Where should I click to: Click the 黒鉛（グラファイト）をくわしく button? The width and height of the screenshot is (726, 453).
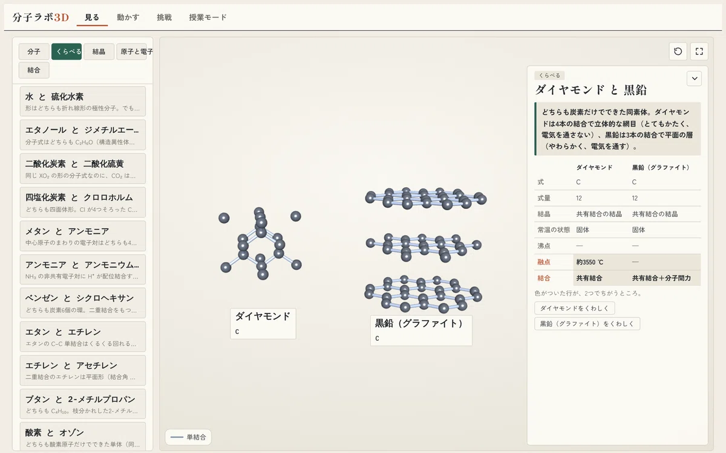click(x=587, y=324)
